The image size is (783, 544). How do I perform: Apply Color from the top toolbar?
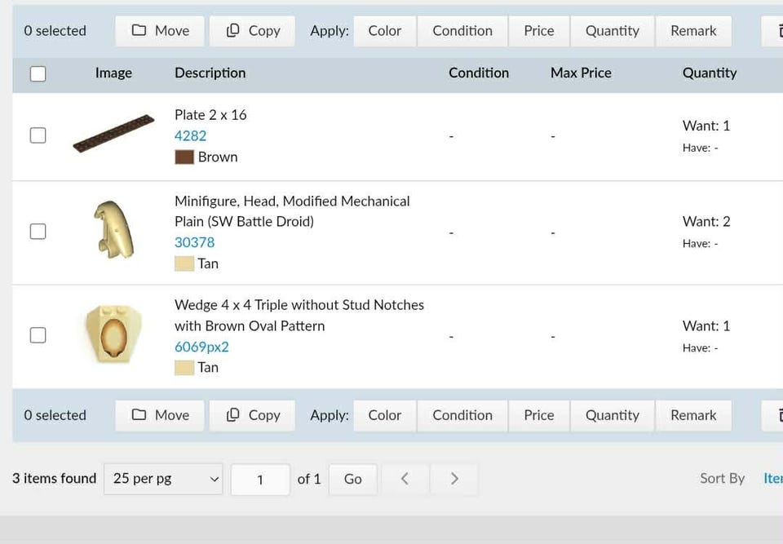point(384,31)
